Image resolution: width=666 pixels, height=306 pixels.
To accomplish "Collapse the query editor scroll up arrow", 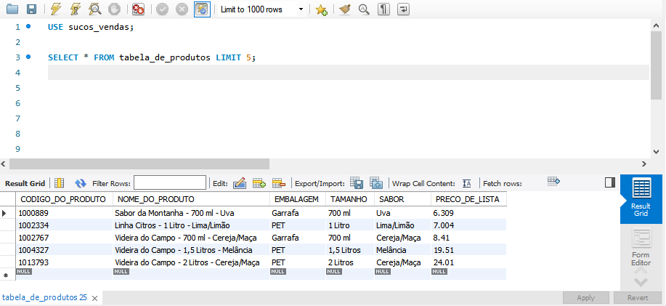I will coord(656,26).
